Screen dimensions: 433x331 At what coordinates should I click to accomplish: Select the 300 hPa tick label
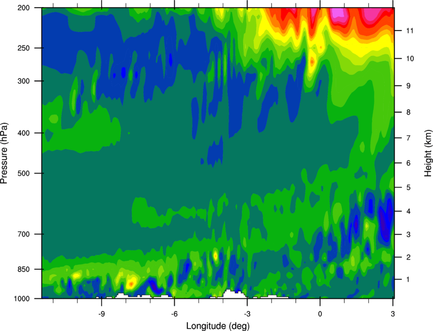23,81
